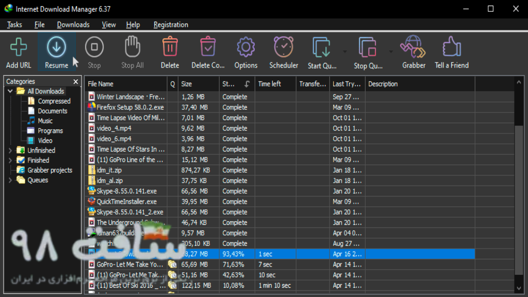Click the Stop Queue icon

[x=367, y=47]
